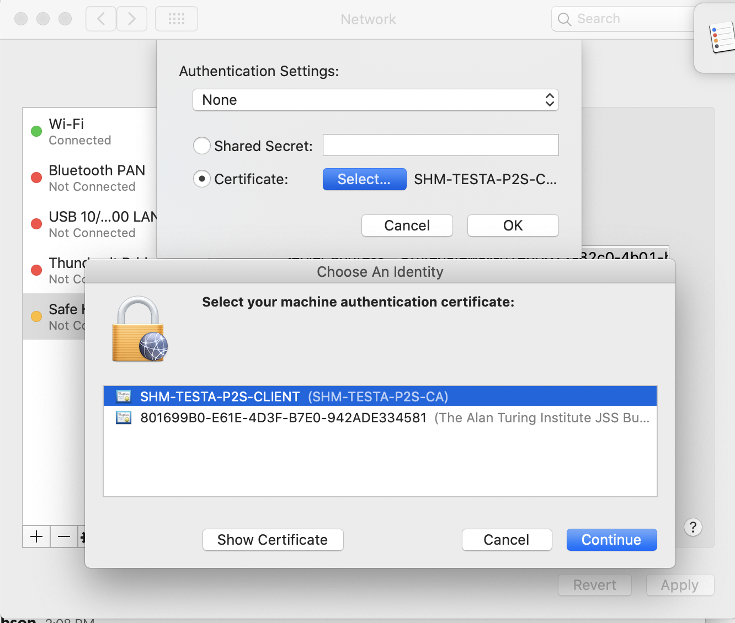Image resolution: width=735 pixels, height=623 pixels.
Task: Cancel the Authentication Settings sheet
Action: [x=407, y=225]
